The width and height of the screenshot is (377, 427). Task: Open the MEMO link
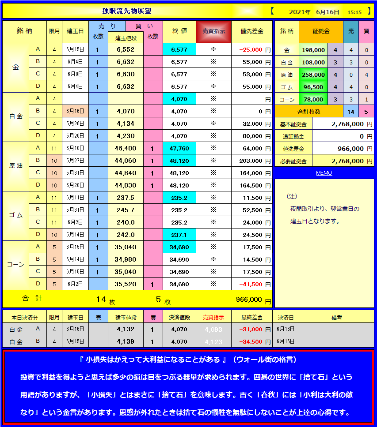point(324,173)
